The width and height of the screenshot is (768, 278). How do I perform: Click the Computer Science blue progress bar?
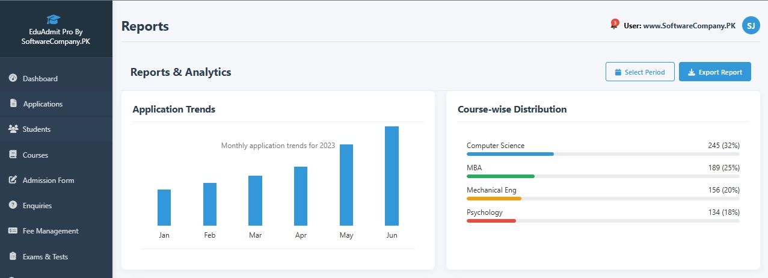510,154
